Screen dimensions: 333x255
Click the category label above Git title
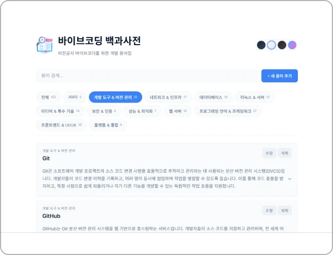(x=59, y=151)
